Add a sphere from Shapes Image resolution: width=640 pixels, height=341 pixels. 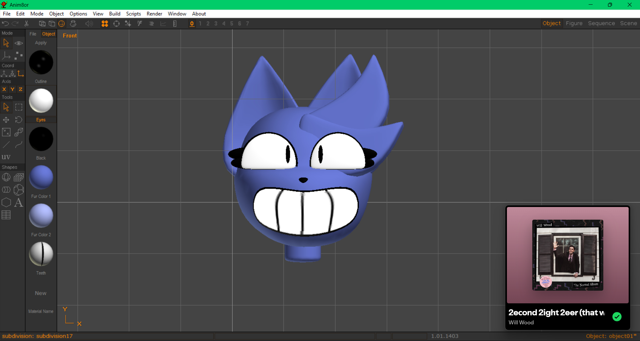click(x=6, y=177)
